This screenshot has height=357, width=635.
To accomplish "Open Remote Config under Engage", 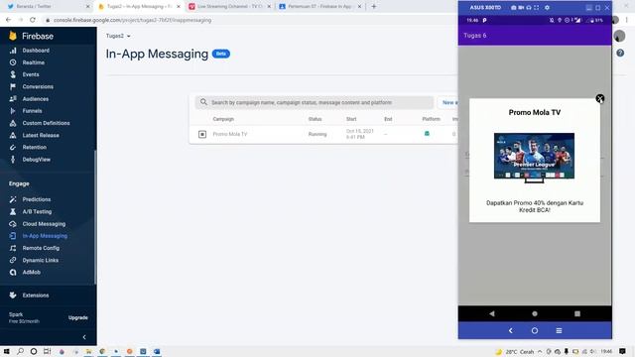I will pos(41,248).
